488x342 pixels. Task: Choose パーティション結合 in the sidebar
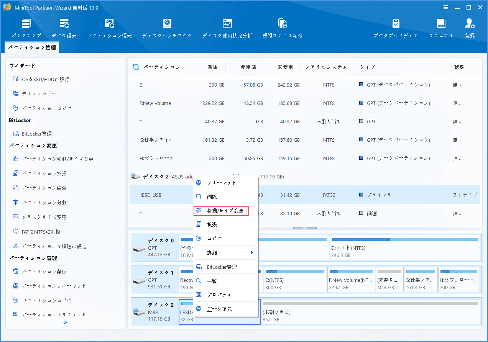point(39,188)
